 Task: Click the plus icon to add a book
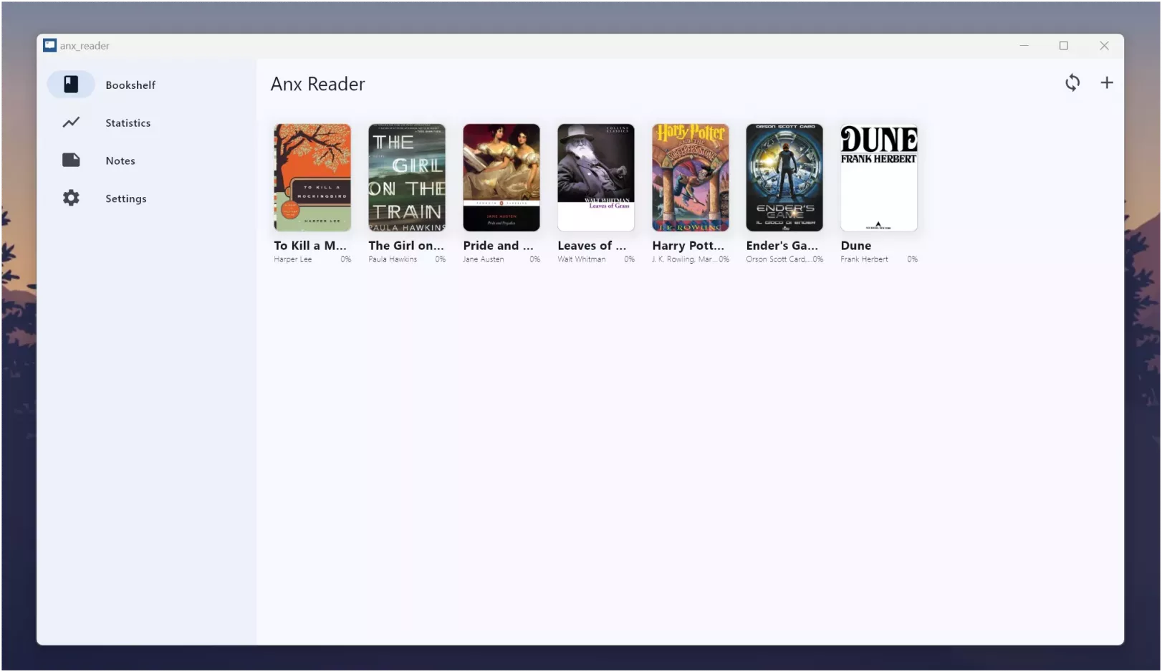(1106, 83)
